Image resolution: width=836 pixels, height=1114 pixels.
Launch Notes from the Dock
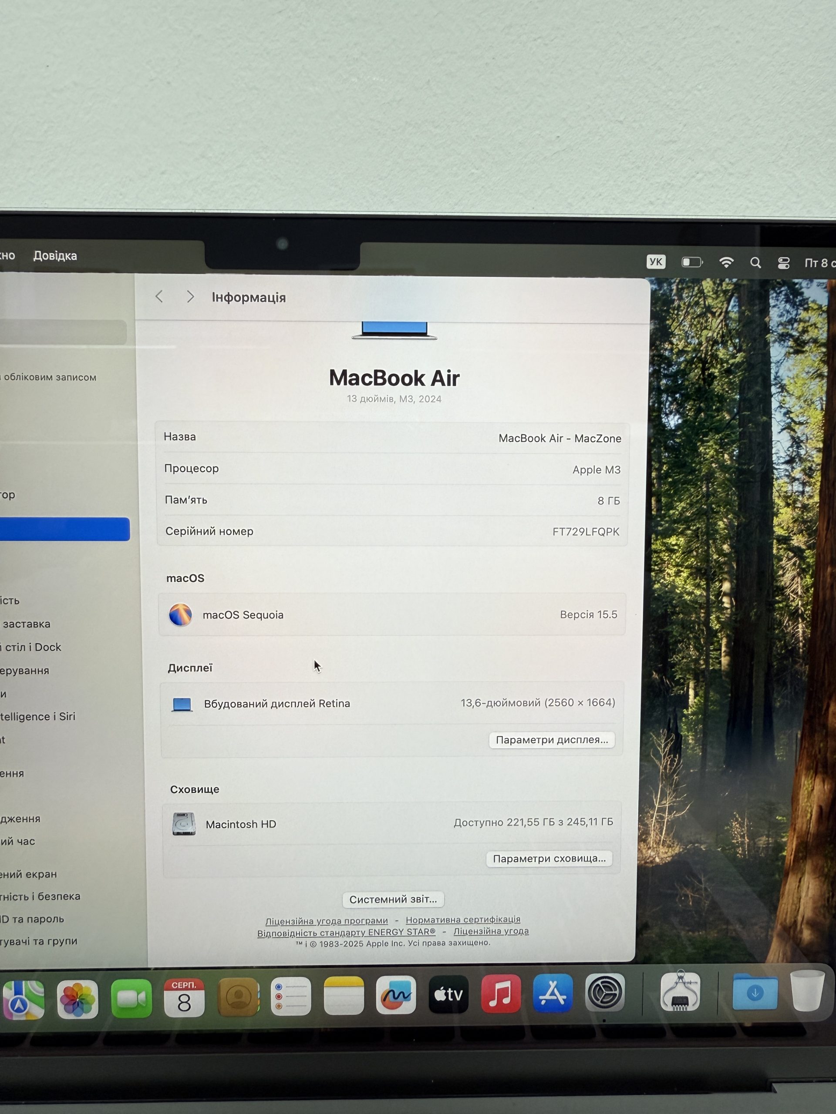344,996
